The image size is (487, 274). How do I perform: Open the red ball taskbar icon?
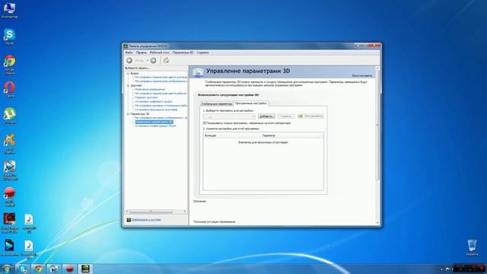[x=69, y=269]
